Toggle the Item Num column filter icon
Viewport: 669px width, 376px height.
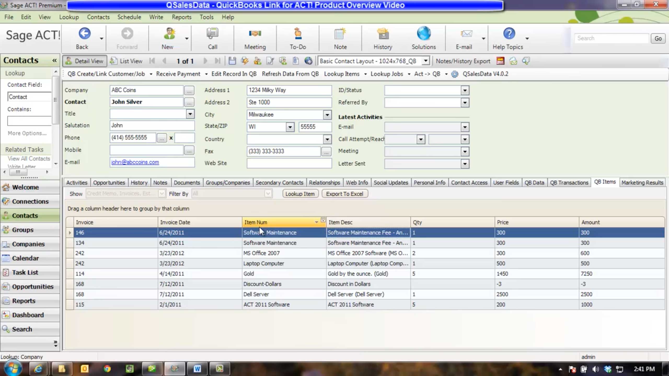click(323, 220)
